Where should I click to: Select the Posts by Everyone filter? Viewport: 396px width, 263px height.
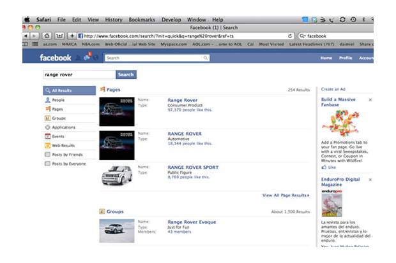70,164
